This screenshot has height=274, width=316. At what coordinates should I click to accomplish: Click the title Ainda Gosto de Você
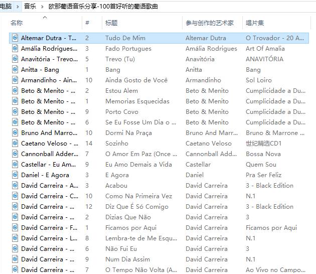pyautogui.click(x=136, y=80)
